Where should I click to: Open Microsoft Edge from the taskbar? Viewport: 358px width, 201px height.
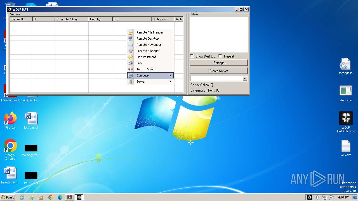tap(60, 197)
